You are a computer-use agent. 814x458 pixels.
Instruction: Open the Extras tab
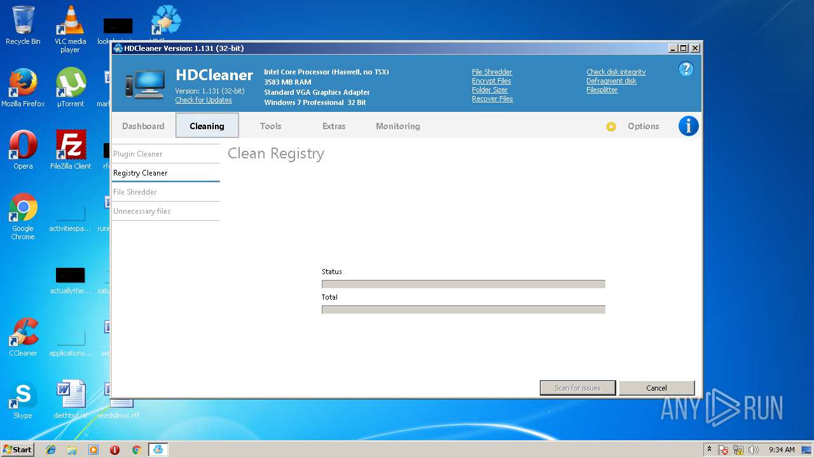point(334,126)
